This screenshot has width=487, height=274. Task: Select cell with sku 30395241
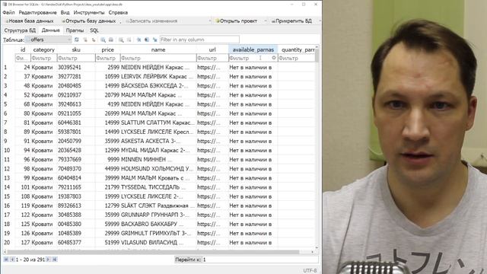pos(76,68)
